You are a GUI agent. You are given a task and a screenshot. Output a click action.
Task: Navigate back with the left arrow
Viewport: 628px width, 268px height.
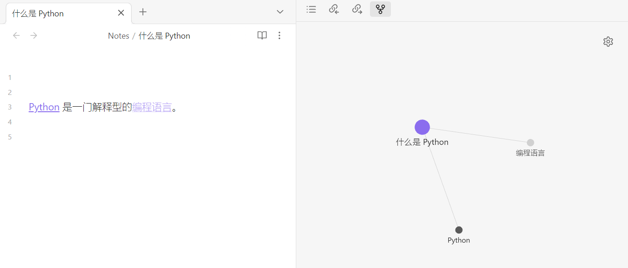tap(16, 35)
